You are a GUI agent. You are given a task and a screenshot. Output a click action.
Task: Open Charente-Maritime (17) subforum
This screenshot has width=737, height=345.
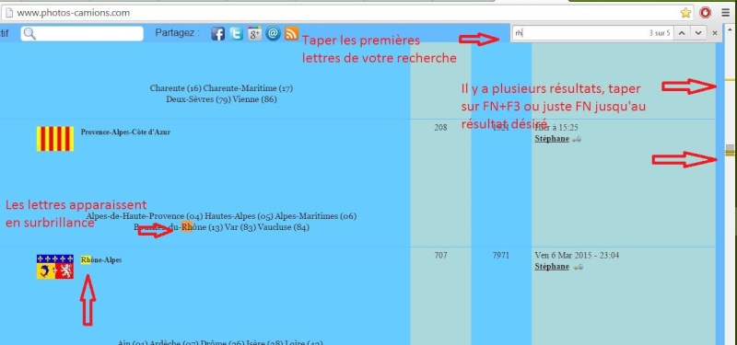click(x=248, y=88)
